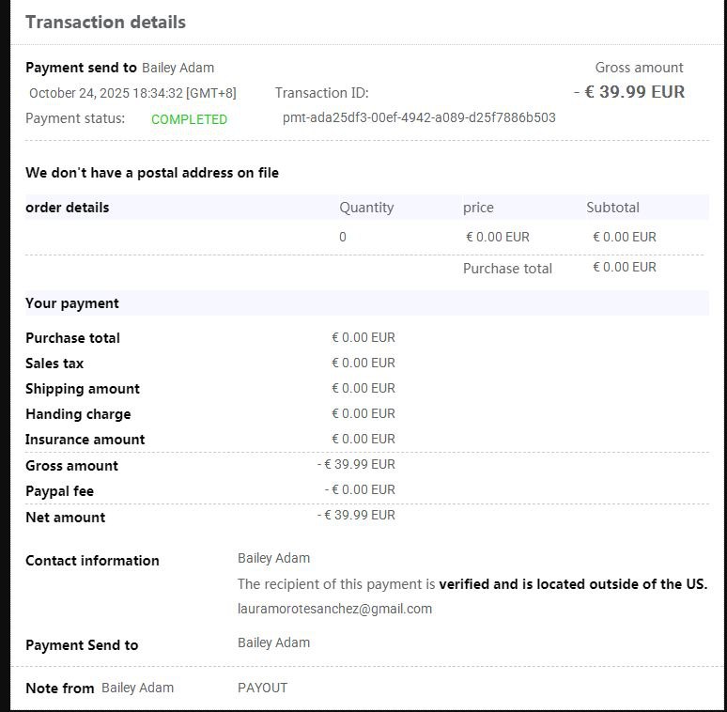
Task: Click the "verified and is located outside" text
Action: pyautogui.click(x=572, y=584)
